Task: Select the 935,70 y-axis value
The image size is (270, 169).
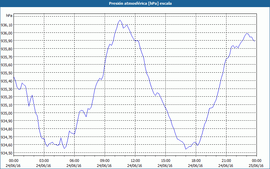Action: pyautogui.click(x=6, y=57)
